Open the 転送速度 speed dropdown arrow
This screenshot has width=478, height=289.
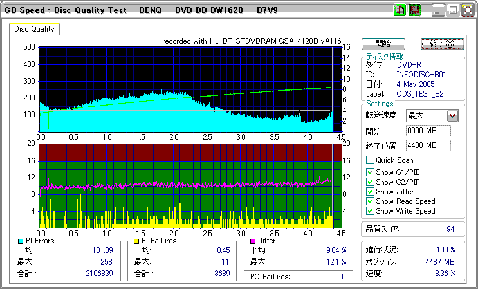[x=452, y=116]
